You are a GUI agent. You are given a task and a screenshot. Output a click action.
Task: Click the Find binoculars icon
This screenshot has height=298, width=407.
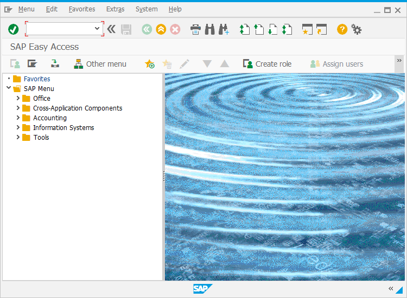[209, 29]
